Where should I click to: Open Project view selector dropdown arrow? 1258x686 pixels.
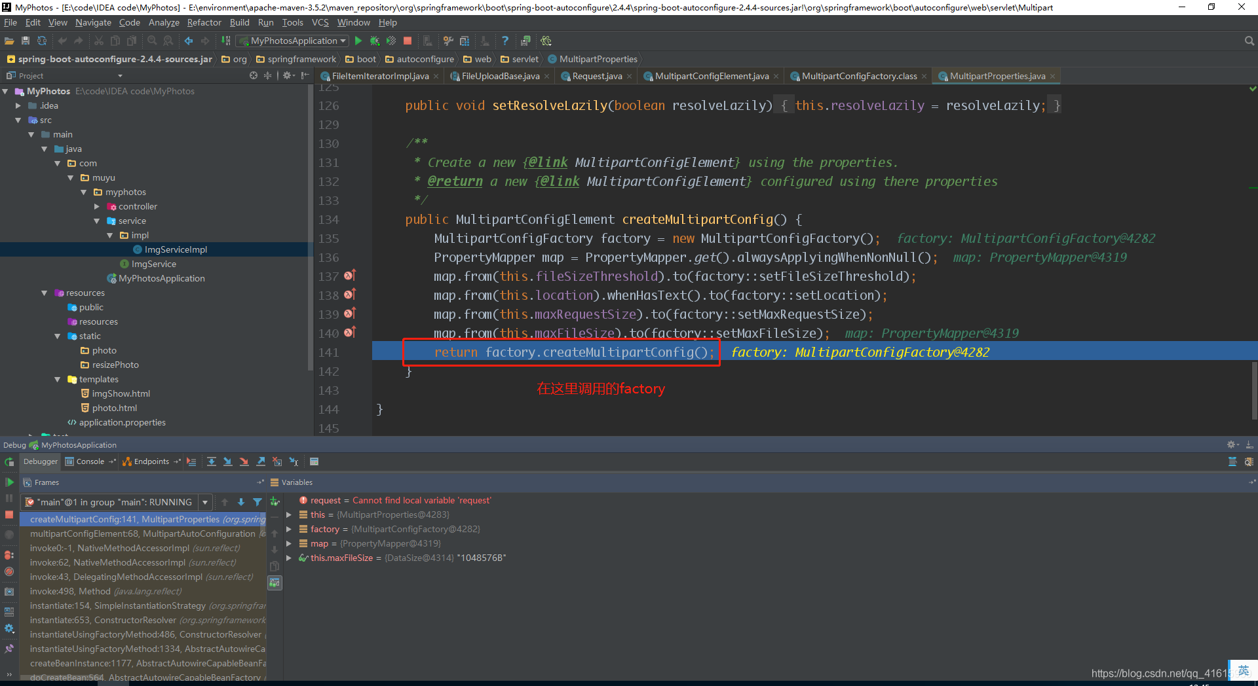(120, 76)
